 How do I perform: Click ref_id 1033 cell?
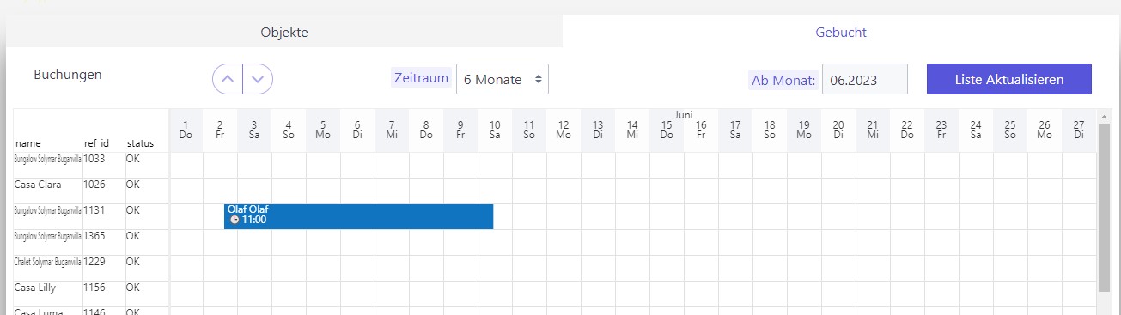pos(93,159)
